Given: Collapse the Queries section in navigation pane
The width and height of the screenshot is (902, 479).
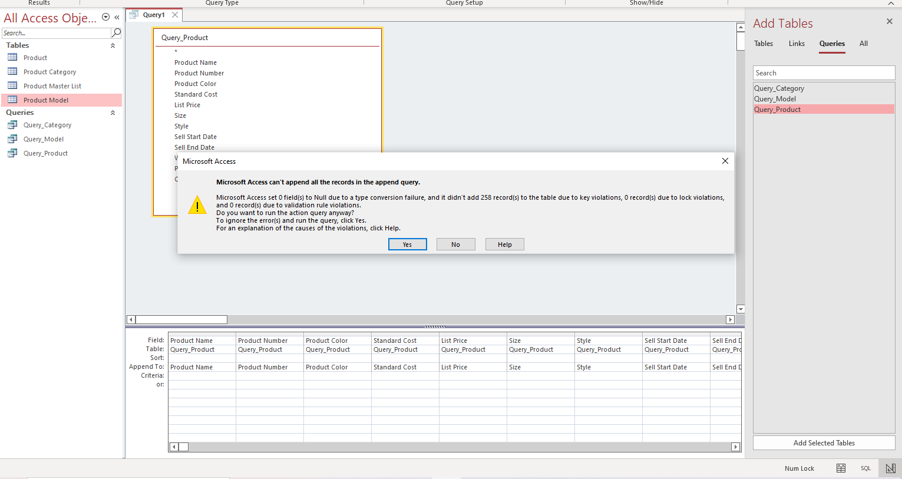Looking at the screenshot, I should click(113, 112).
